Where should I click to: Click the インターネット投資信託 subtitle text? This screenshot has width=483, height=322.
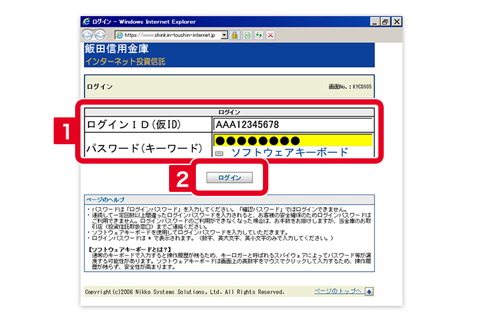125,61
